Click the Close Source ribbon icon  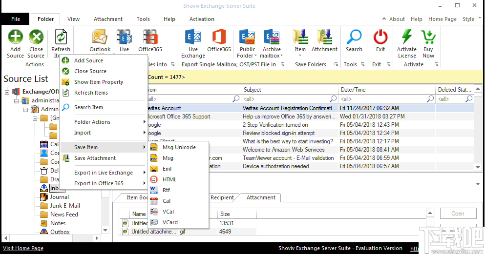pyautogui.click(x=36, y=37)
